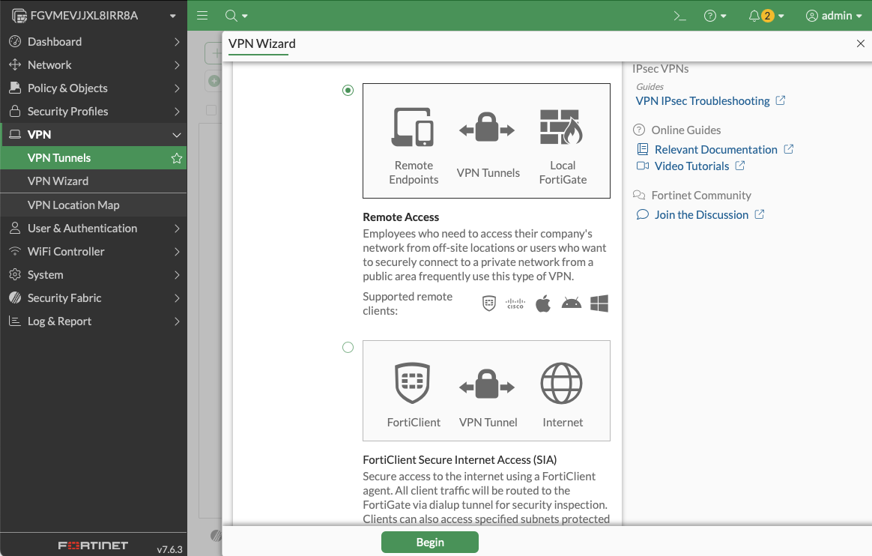
Task: Click the Network arrows icon
Action: point(15,65)
